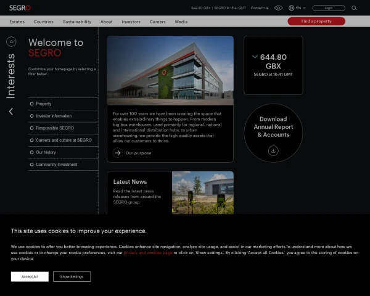
Task: Open the Countries menu
Action: click(43, 22)
